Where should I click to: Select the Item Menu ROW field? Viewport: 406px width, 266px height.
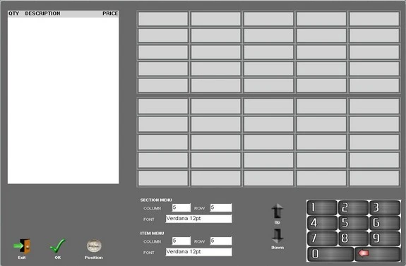click(221, 241)
